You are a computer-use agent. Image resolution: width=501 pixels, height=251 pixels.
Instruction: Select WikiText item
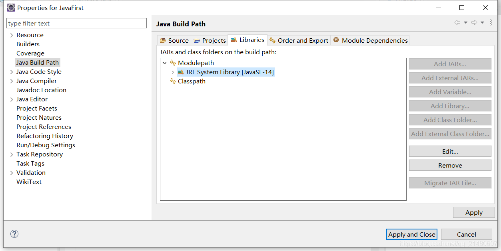pos(29,182)
